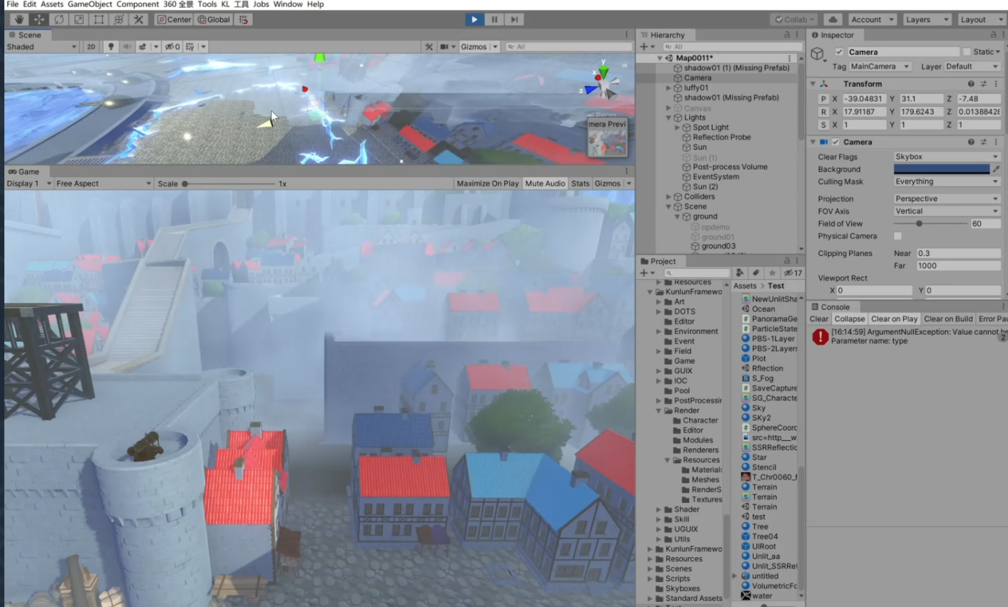Viewport: 1008px width, 607px height.
Task: Toggle Mute Audio in Game view
Action: pos(545,183)
